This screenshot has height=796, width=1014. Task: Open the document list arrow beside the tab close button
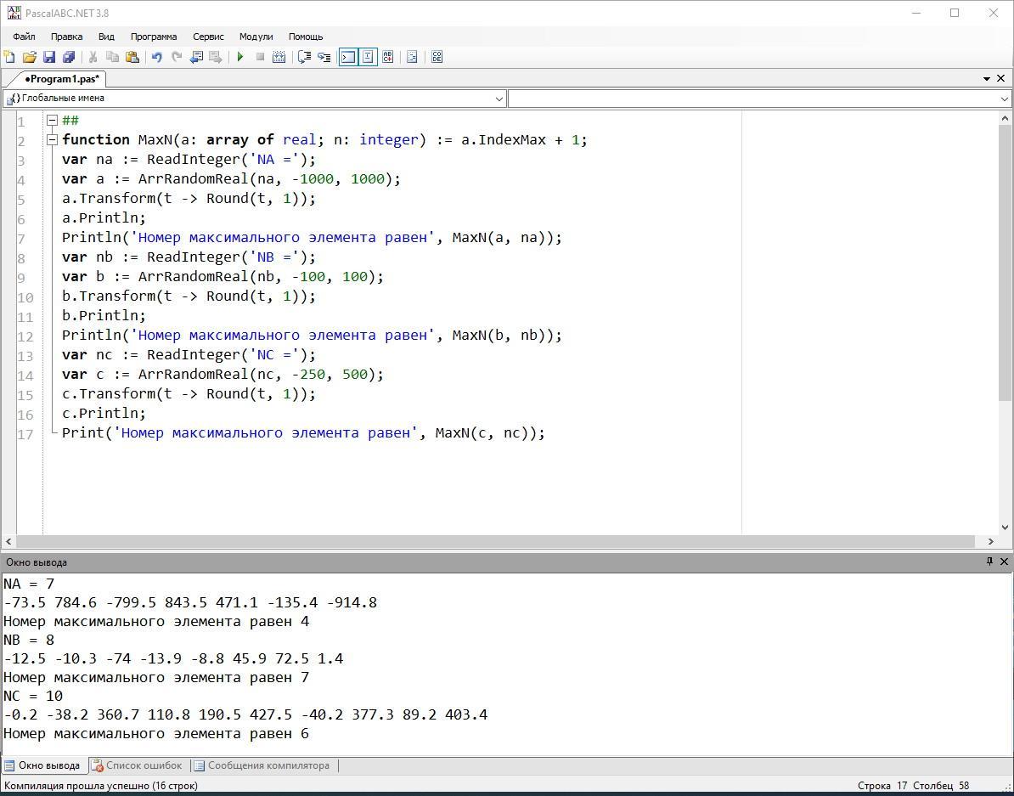coord(987,78)
